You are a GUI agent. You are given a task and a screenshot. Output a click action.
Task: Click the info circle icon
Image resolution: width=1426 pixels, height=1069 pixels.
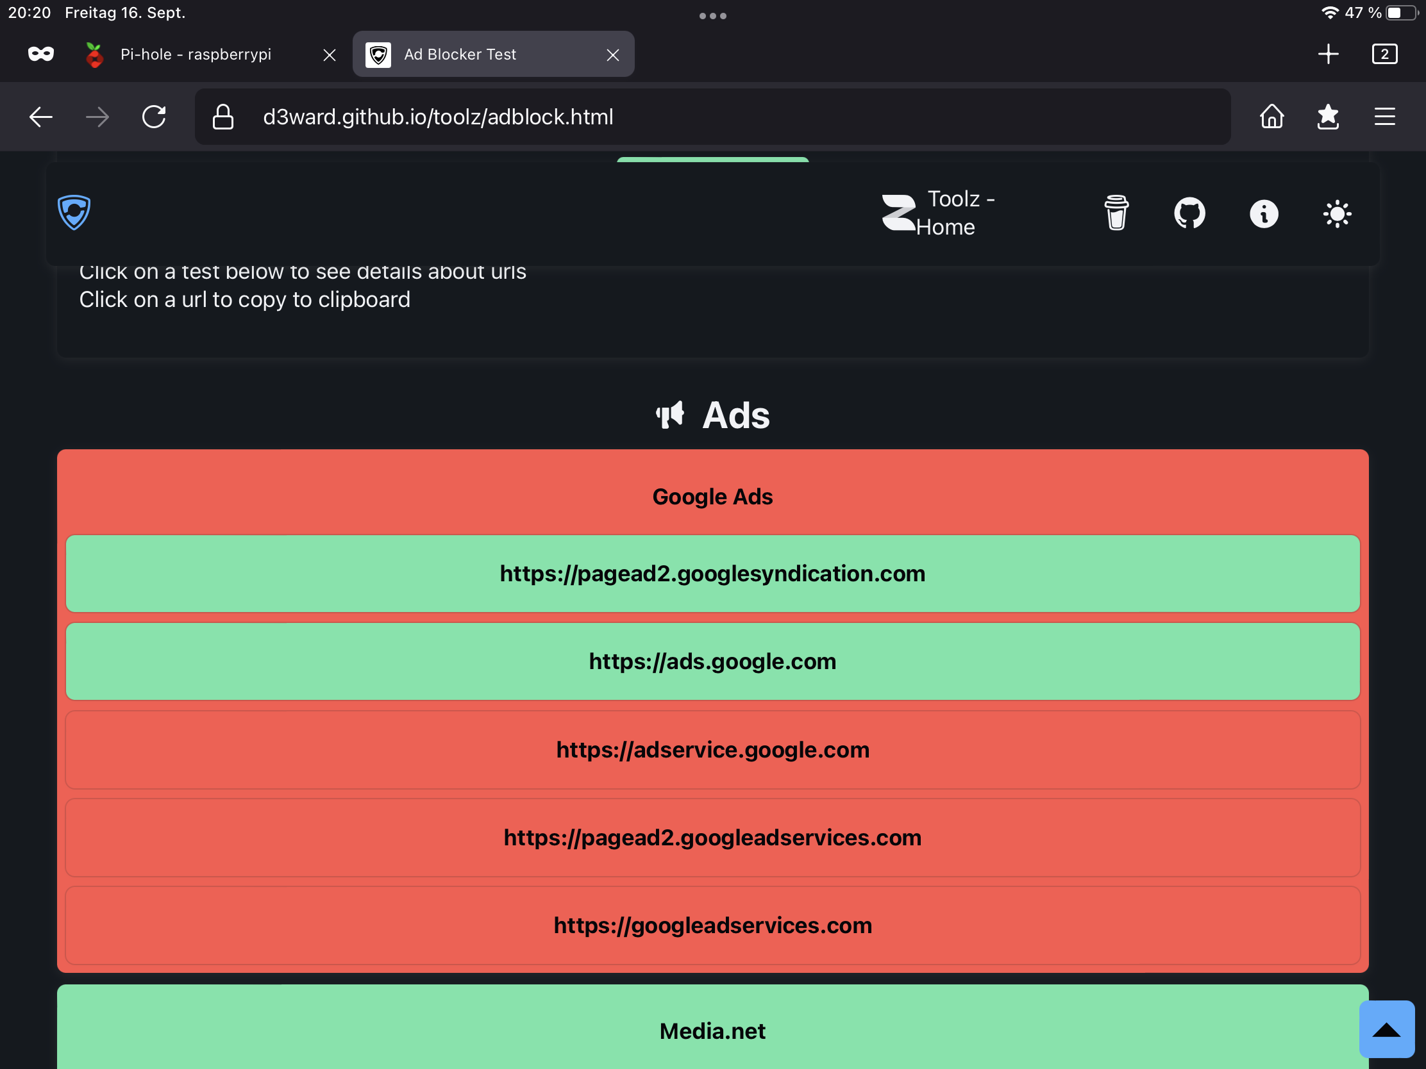[x=1264, y=214]
